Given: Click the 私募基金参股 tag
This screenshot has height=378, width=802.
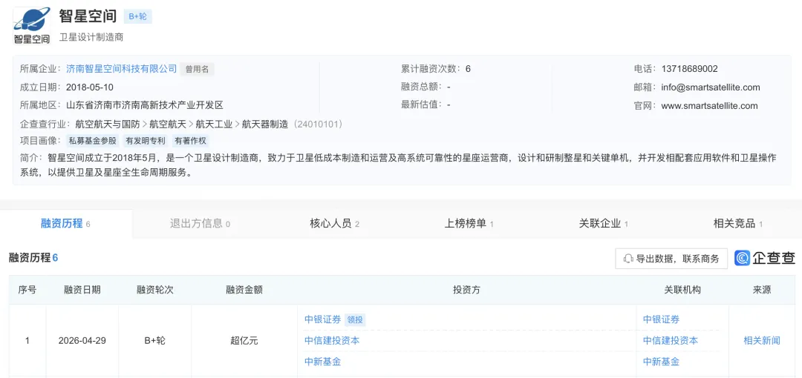Looking at the screenshot, I should point(93,141).
